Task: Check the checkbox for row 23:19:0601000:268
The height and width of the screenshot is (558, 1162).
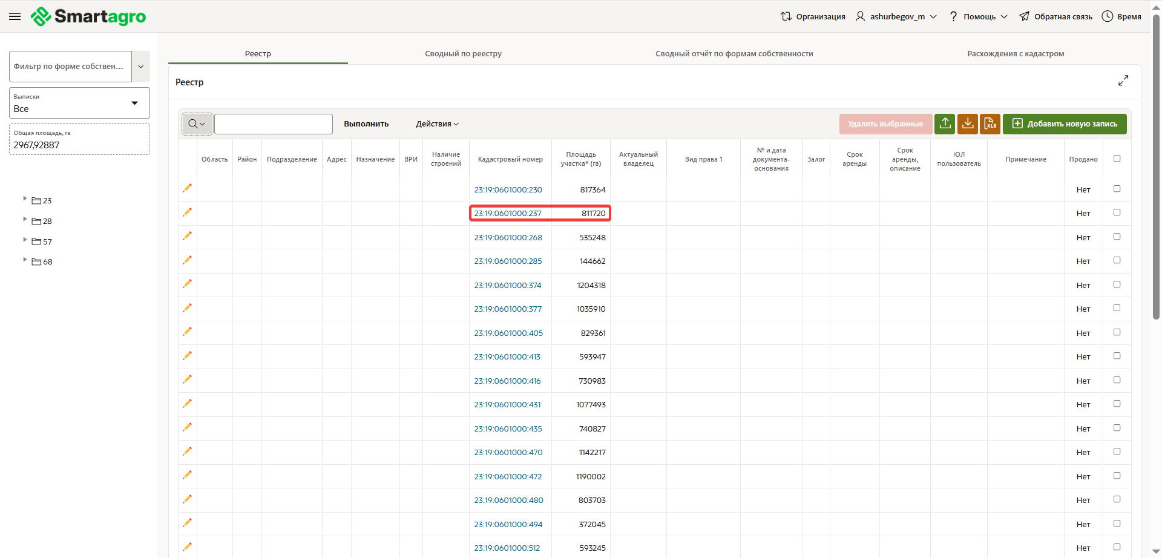Action: pyautogui.click(x=1117, y=237)
